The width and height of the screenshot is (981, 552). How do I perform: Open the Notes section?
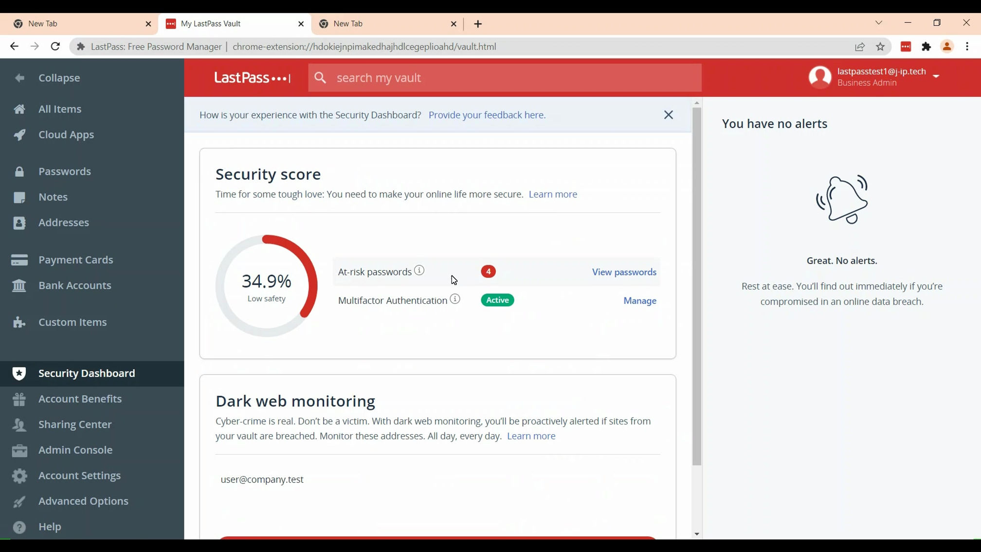coord(53,197)
